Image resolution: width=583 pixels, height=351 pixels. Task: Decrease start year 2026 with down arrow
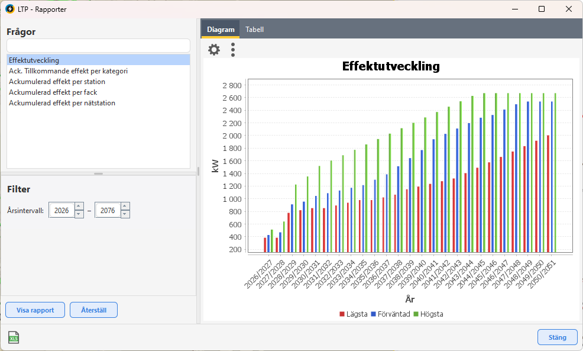[x=79, y=214]
